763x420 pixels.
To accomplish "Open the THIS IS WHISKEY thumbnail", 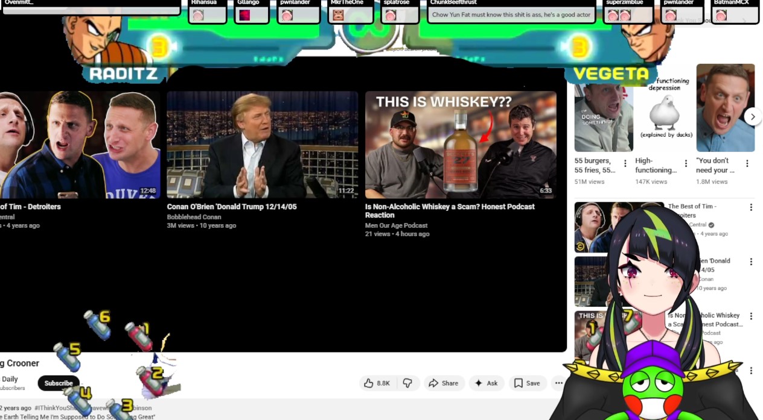I will (x=461, y=145).
